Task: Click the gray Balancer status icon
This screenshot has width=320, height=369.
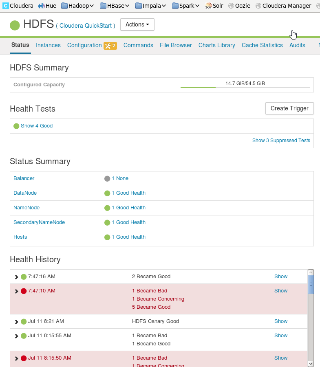Action: click(107, 179)
